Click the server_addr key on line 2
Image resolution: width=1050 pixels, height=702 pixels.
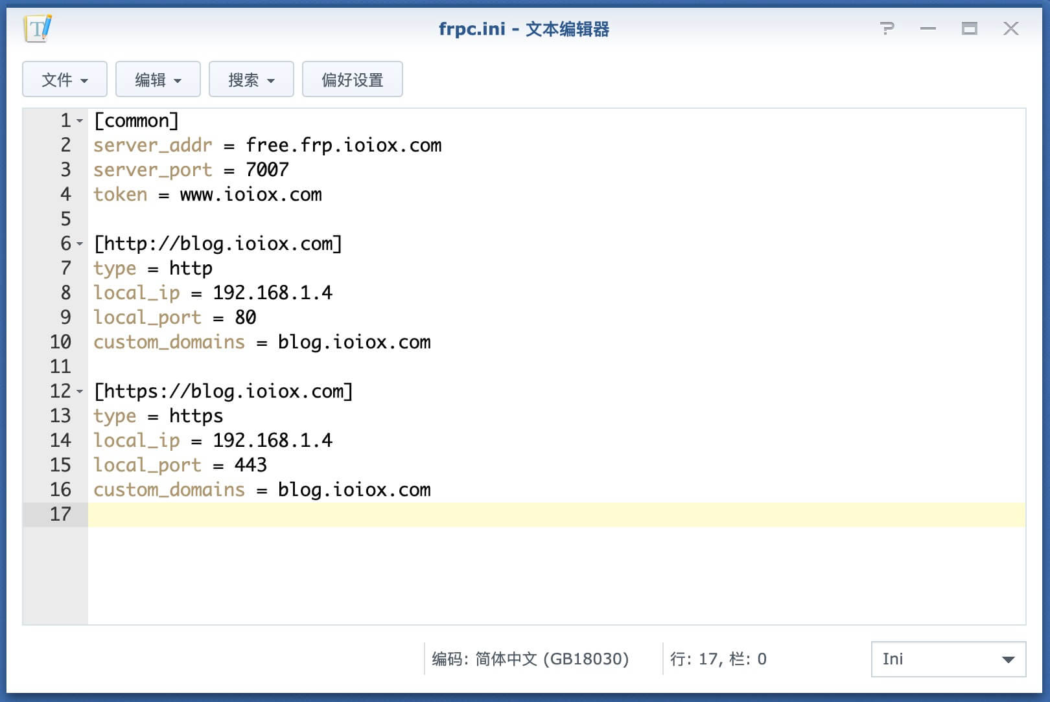click(x=153, y=145)
